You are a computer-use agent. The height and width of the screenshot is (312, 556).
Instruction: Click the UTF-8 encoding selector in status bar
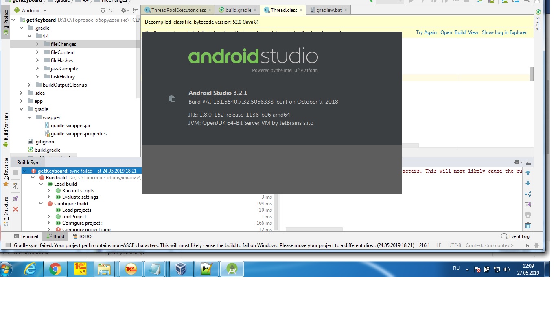click(x=454, y=245)
